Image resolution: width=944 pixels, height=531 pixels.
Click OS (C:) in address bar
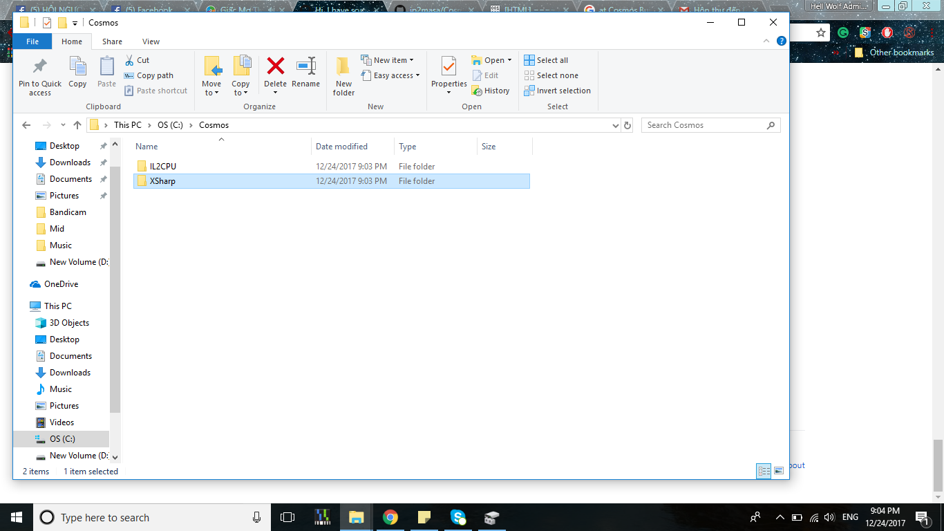[x=171, y=125]
